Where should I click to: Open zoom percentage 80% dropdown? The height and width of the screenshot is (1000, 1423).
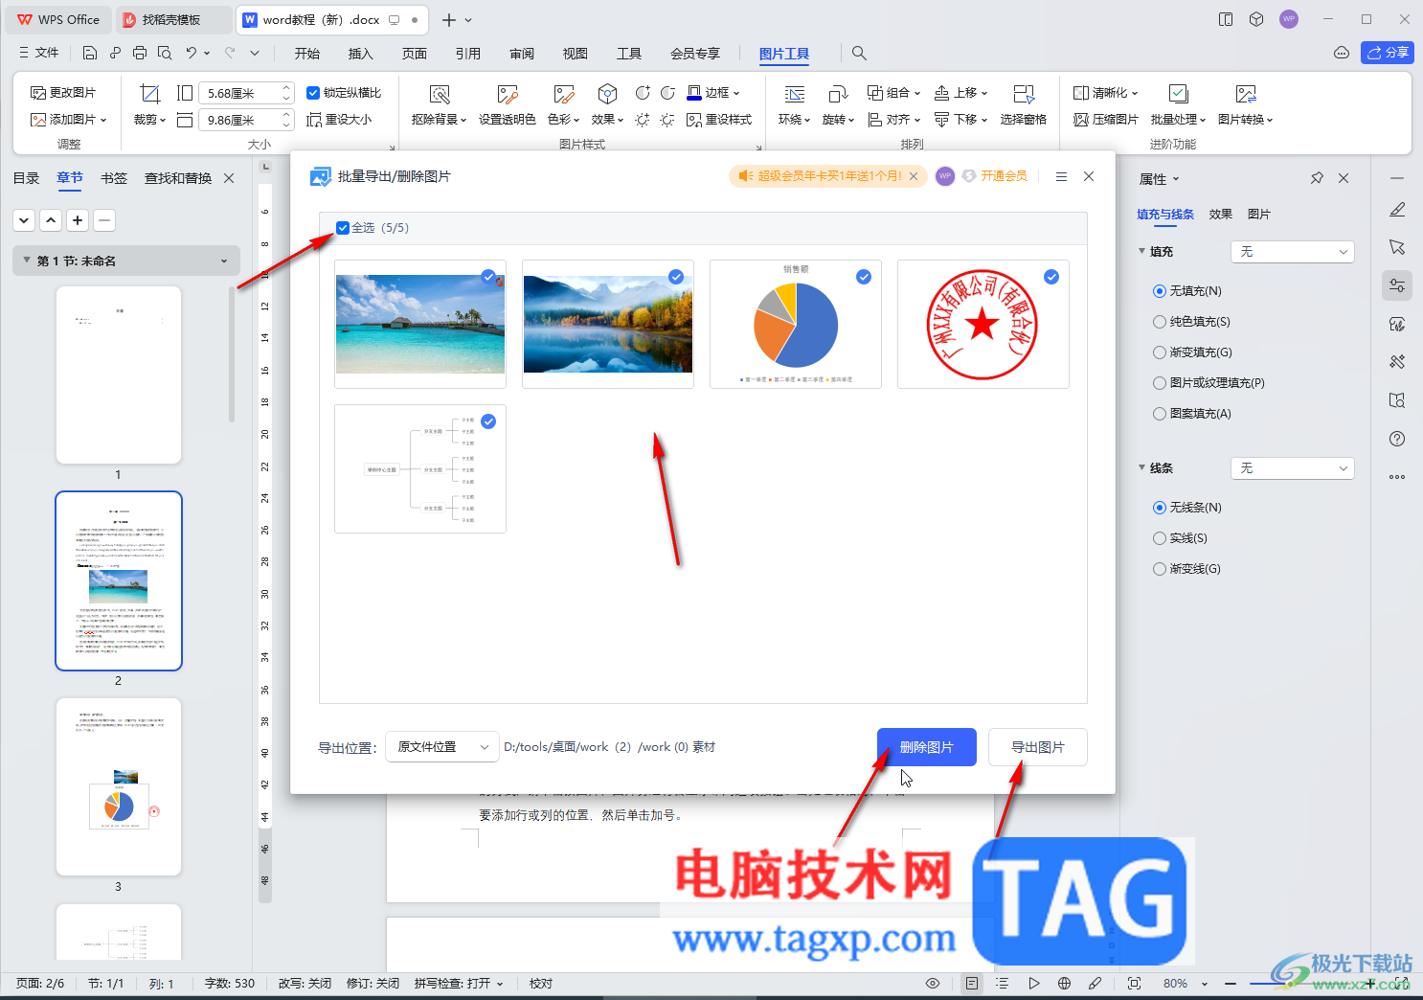click(x=1205, y=984)
